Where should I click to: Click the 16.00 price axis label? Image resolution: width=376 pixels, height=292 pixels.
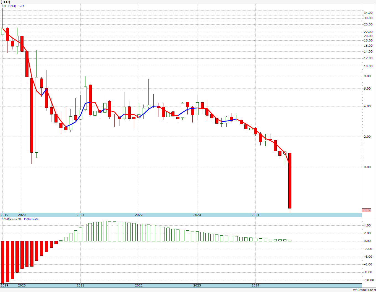click(x=368, y=46)
